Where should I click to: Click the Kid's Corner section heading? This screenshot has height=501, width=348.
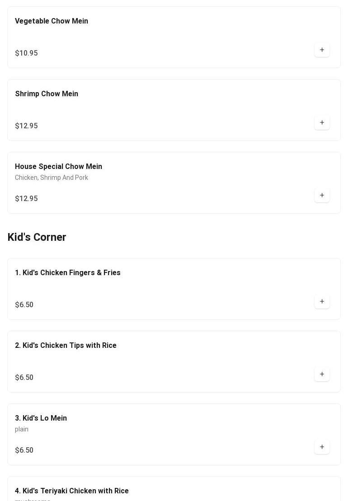(x=37, y=237)
